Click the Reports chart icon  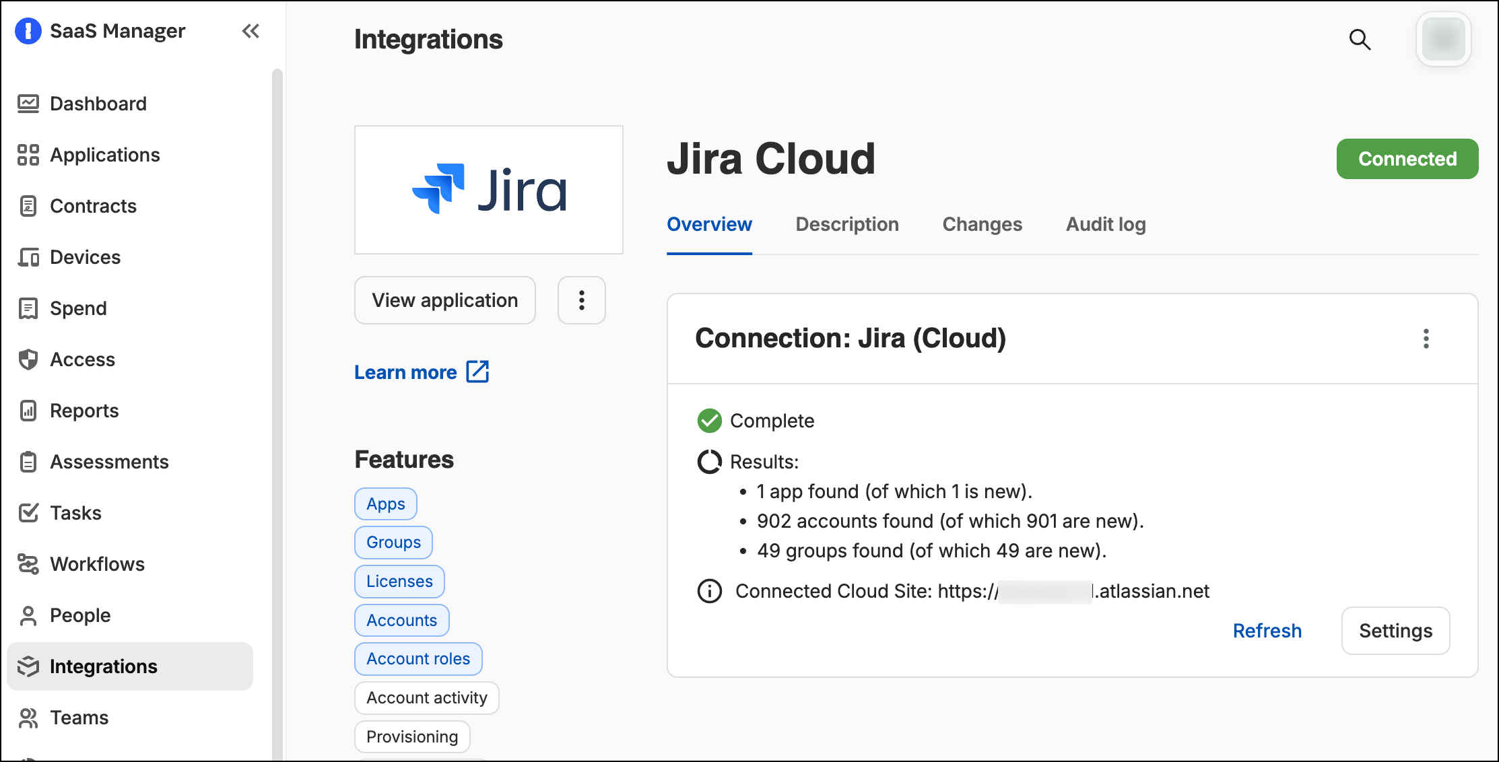coord(28,411)
